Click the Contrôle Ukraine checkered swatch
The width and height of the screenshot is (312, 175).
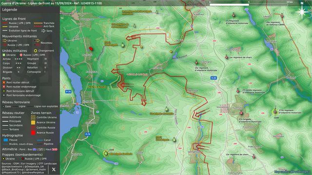[x=33, y=117]
